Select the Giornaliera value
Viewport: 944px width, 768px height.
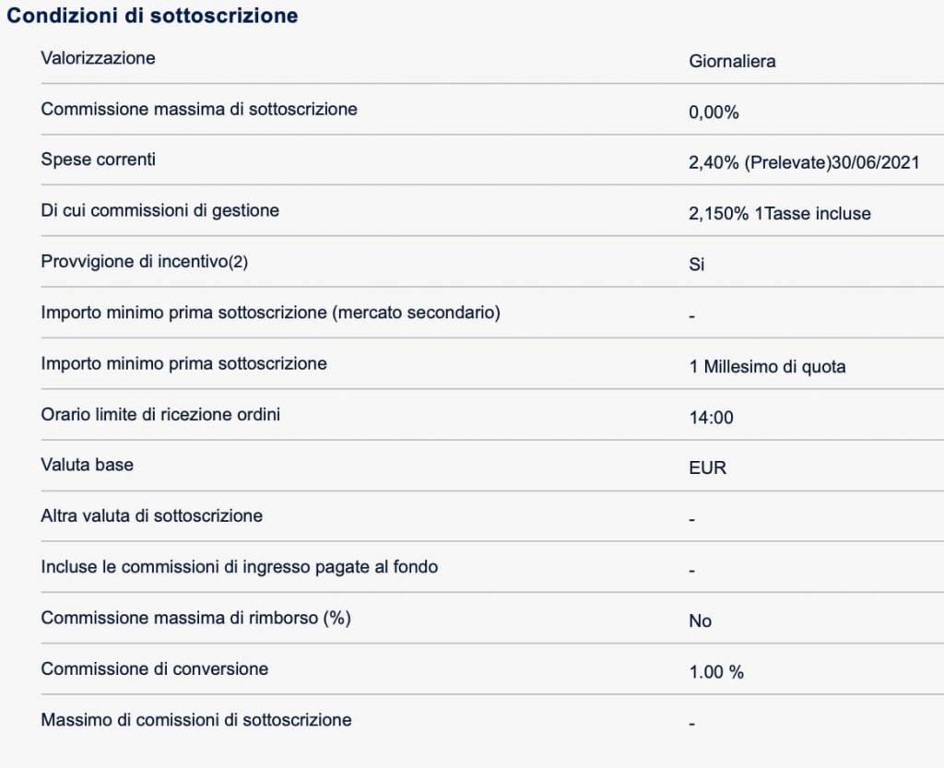732,62
